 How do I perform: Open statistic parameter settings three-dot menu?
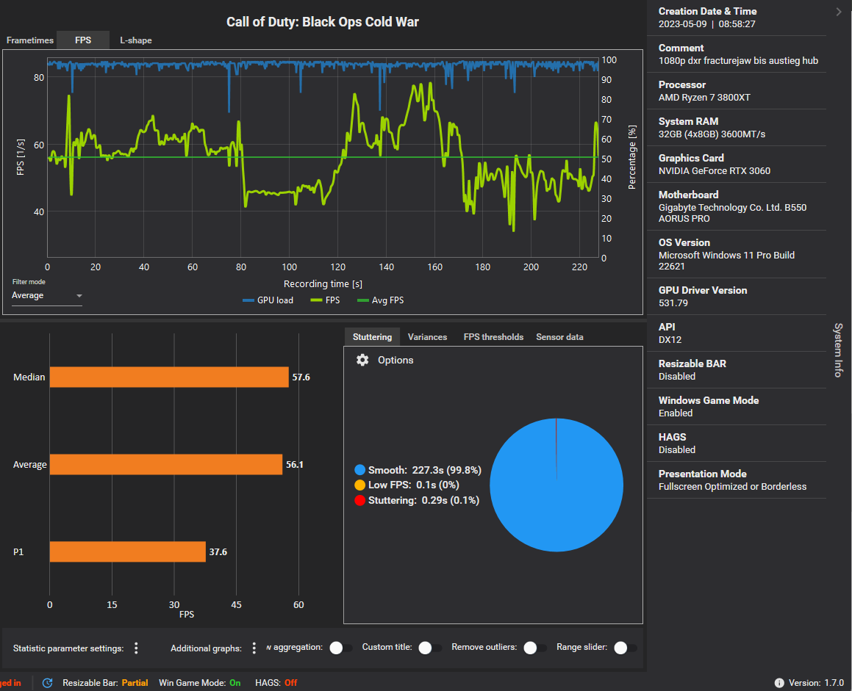pyautogui.click(x=137, y=648)
